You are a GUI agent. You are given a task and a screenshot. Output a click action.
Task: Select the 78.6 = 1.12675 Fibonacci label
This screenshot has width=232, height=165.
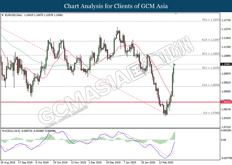click(211, 19)
